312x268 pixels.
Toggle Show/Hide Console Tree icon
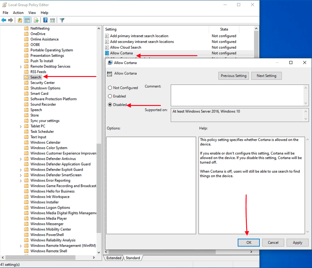(27, 20)
